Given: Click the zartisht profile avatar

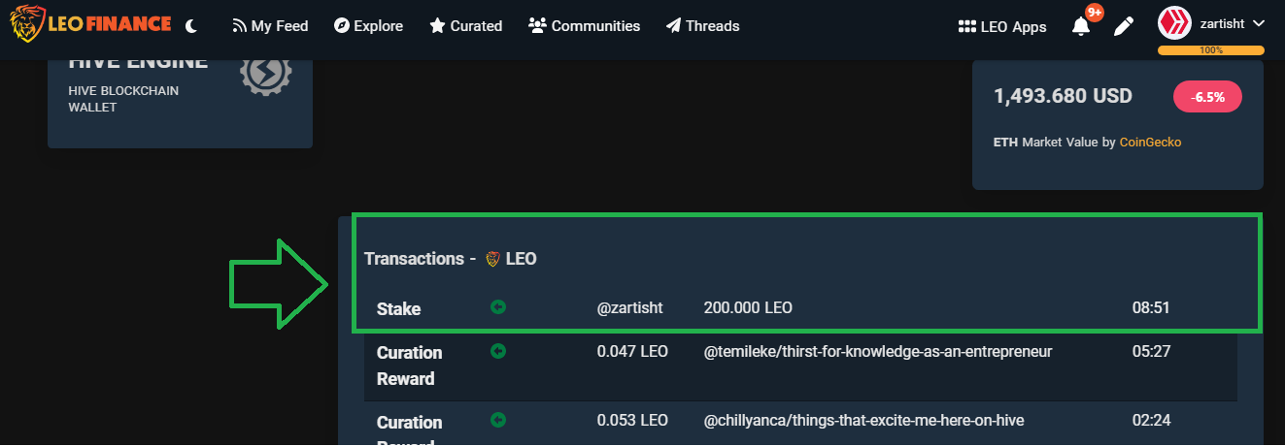Looking at the screenshot, I should [x=1175, y=23].
